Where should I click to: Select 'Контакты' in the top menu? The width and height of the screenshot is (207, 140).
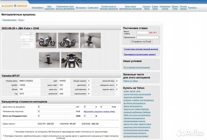point(192,7)
